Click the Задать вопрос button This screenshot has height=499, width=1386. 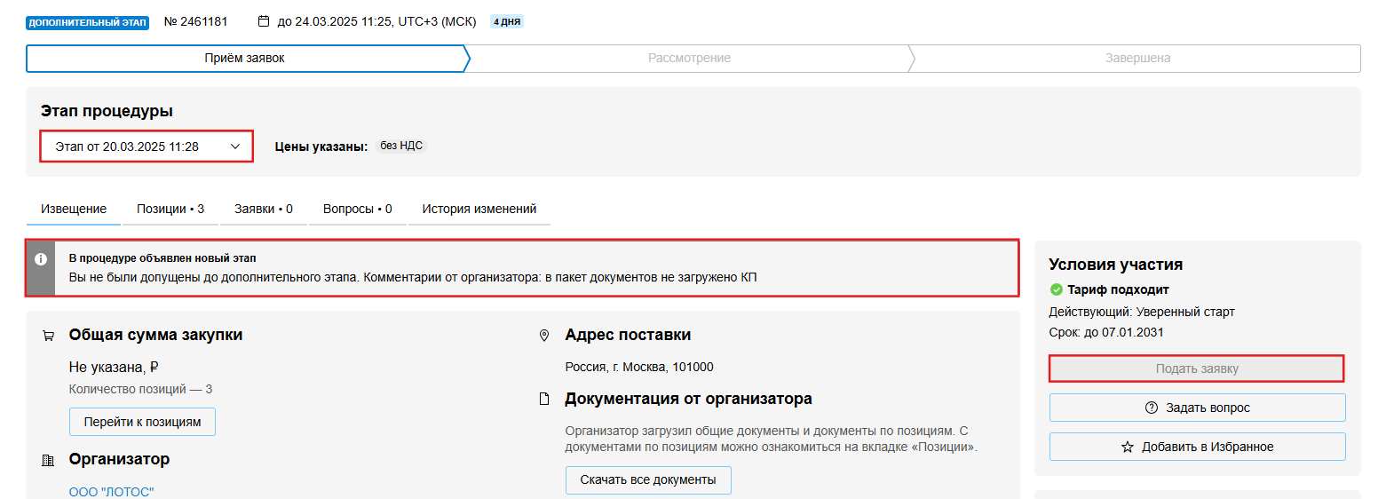pyautogui.click(x=1197, y=408)
